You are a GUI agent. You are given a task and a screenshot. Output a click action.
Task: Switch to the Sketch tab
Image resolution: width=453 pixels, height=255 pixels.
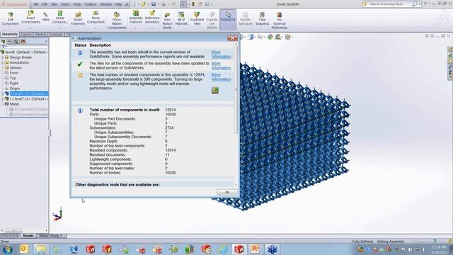coord(40,35)
